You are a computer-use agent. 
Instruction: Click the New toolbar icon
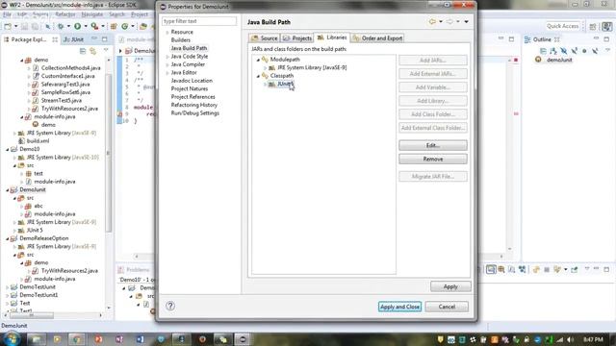[x=8, y=26]
